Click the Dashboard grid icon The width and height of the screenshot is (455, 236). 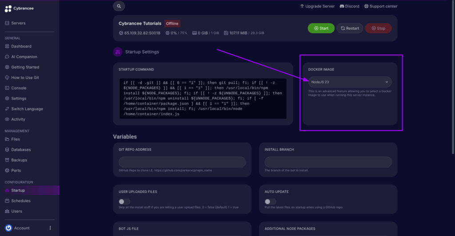[x=7, y=46]
